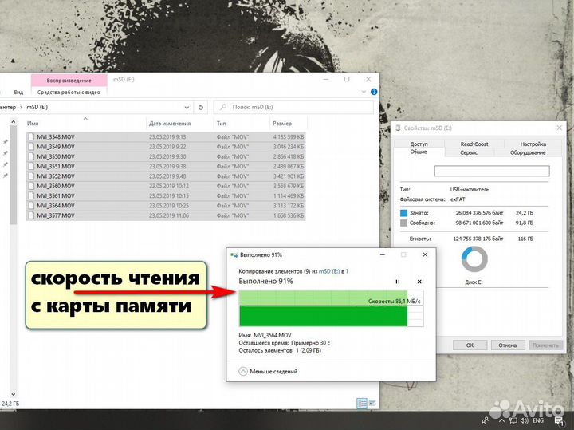Open the Настройка properties tab
The height and width of the screenshot is (430, 574).
click(533, 144)
